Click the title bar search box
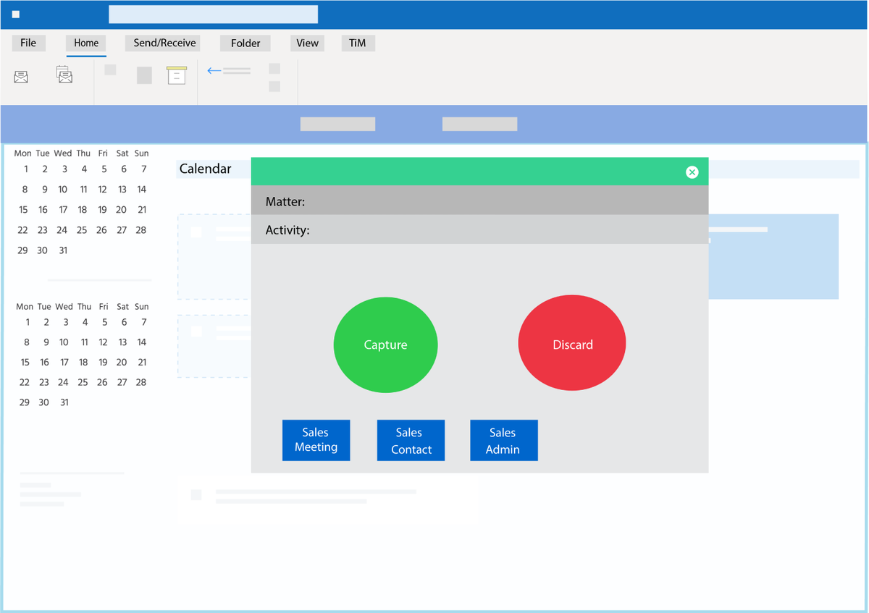The image size is (869, 613). click(213, 14)
